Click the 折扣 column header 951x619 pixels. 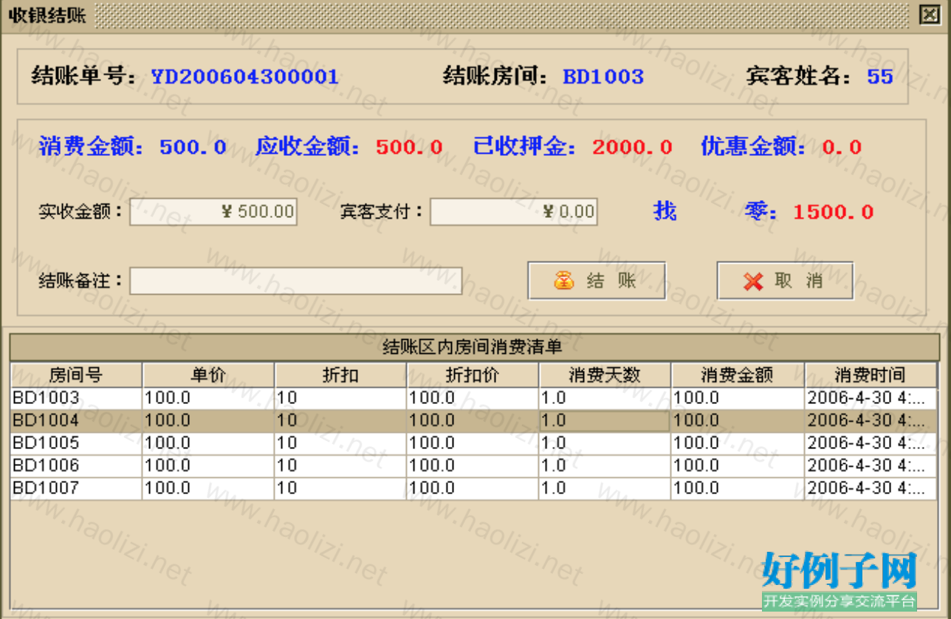pos(340,375)
